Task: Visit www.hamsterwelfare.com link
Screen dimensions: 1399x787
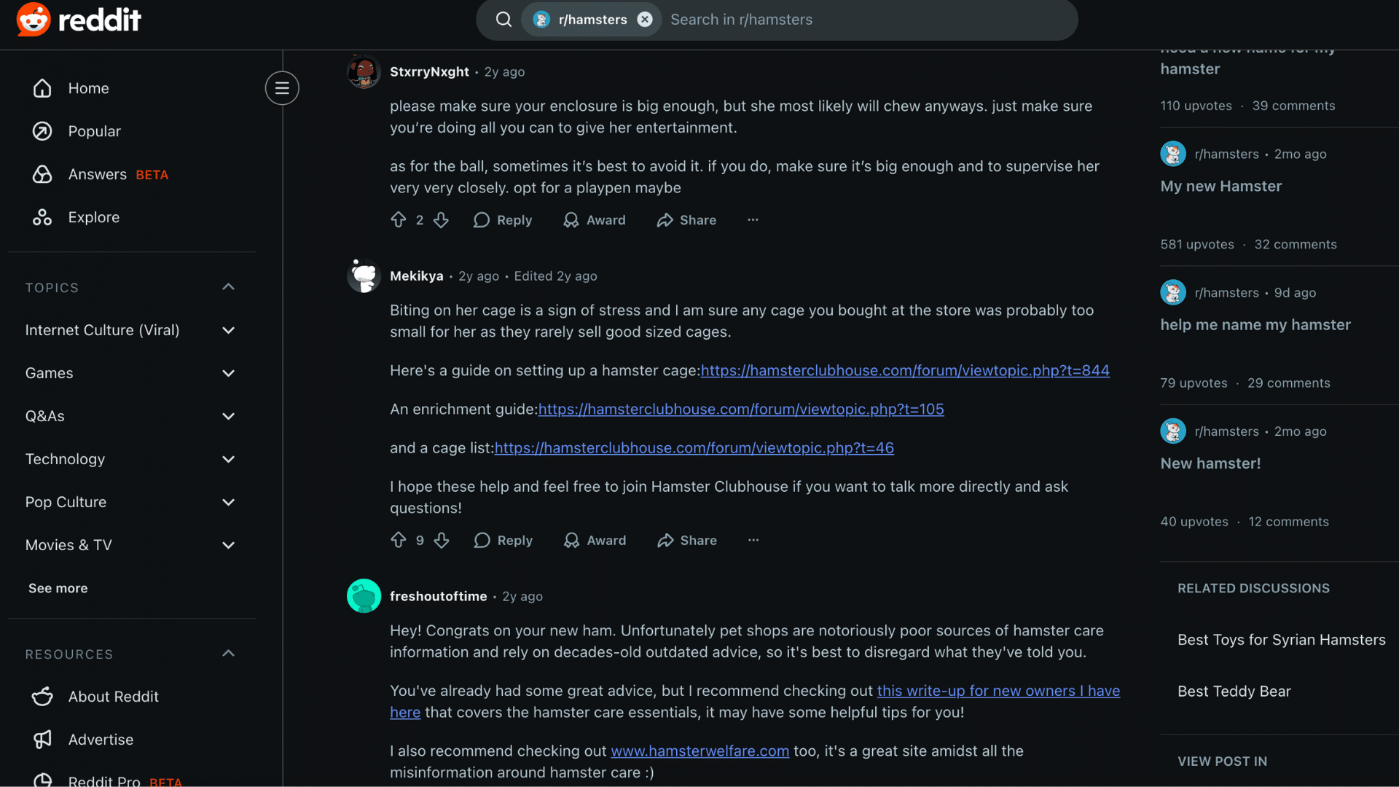Action: tap(699, 751)
